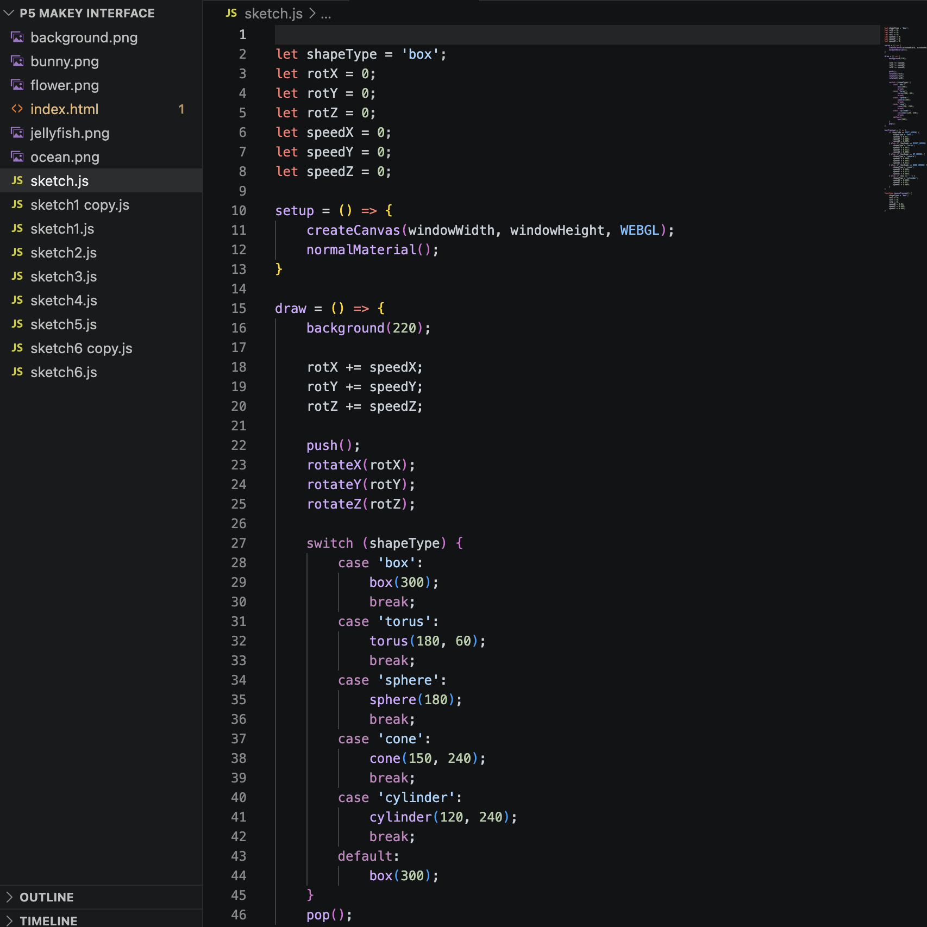Select sketch4.js in the file list
The image size is (927, 927).
click(x=64, y=300)
